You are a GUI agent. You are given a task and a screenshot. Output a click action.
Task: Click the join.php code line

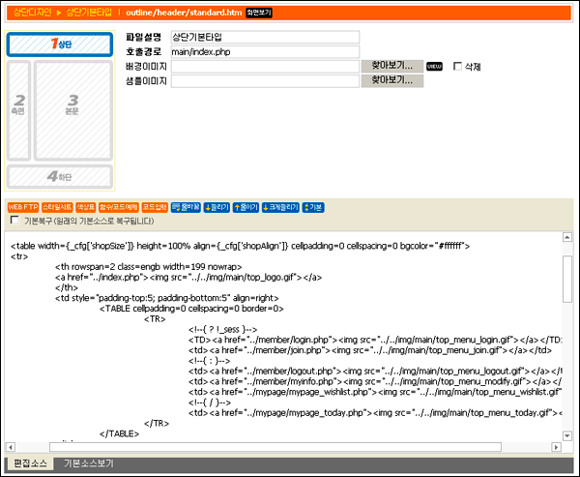pos(370,350)
